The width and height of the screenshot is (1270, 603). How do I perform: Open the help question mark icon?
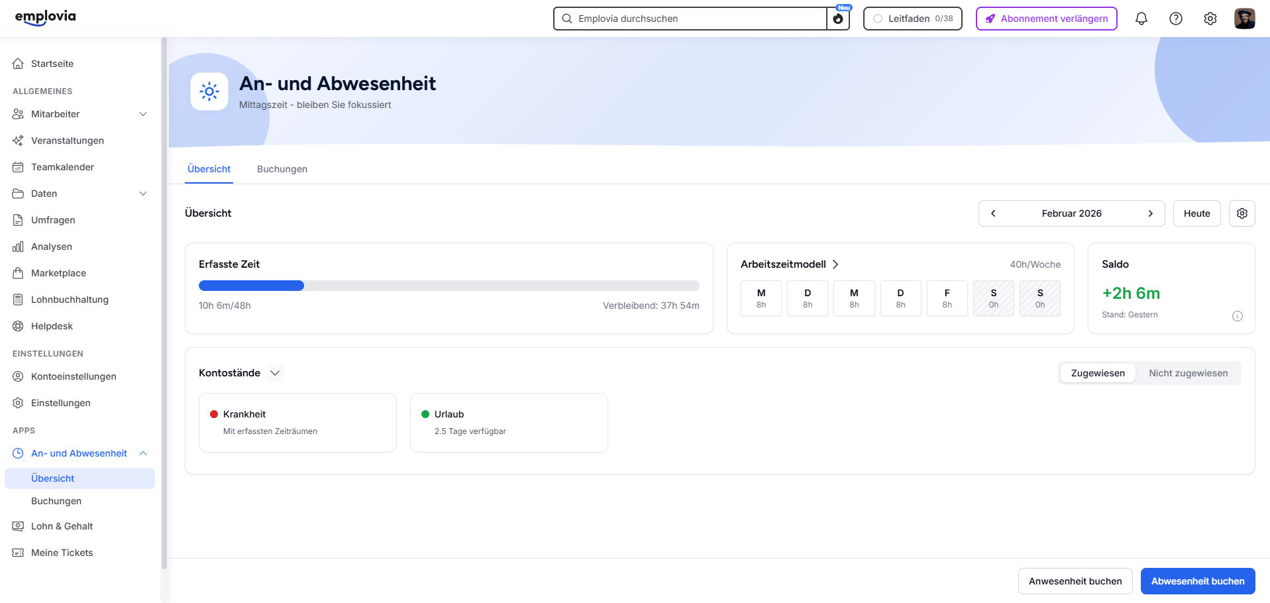1175,19
